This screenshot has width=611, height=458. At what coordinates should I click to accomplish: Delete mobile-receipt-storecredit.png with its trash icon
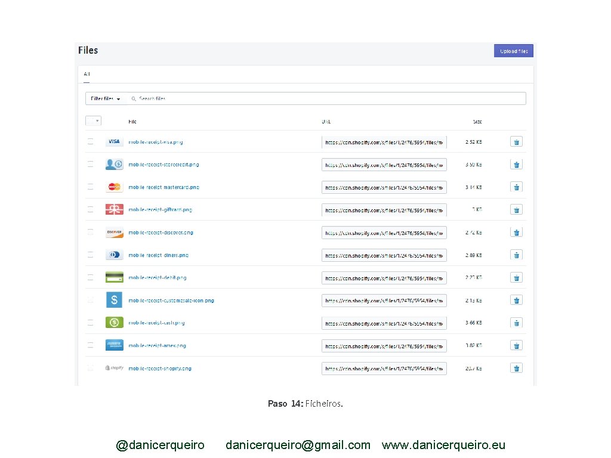point(516,165)
